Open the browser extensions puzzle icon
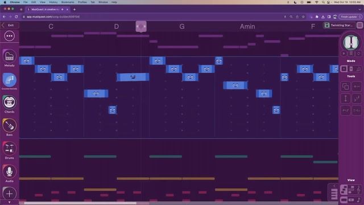This screenshot has width=364, height=205. (x=317, y=17)
